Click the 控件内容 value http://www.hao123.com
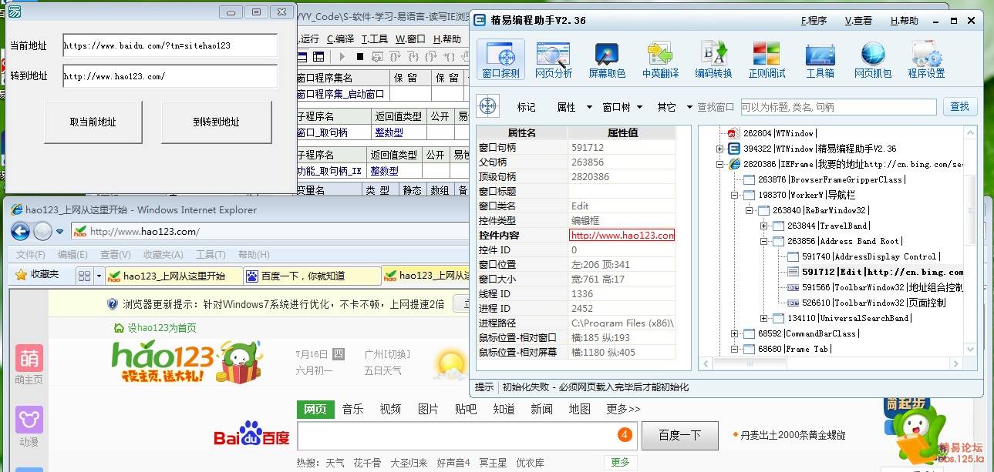Viewport: 994px width, 472px height. tap(622, 235)
